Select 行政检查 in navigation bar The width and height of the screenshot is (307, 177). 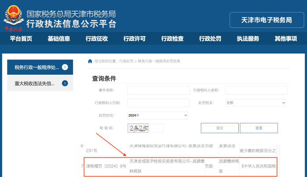[172, 39]
